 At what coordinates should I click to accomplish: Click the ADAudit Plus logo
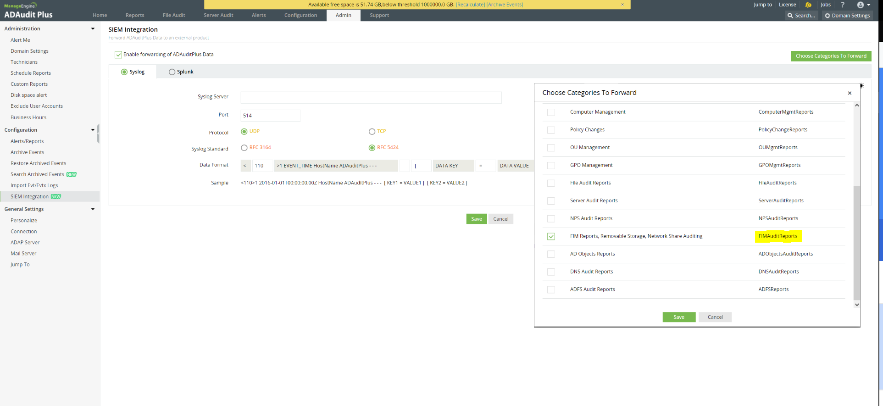pos(28,11)
